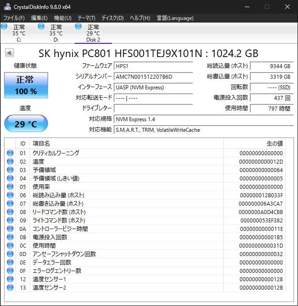Click raw value 0000000000032
Viewport: 298px width, 306px height.
click(261, 254)
